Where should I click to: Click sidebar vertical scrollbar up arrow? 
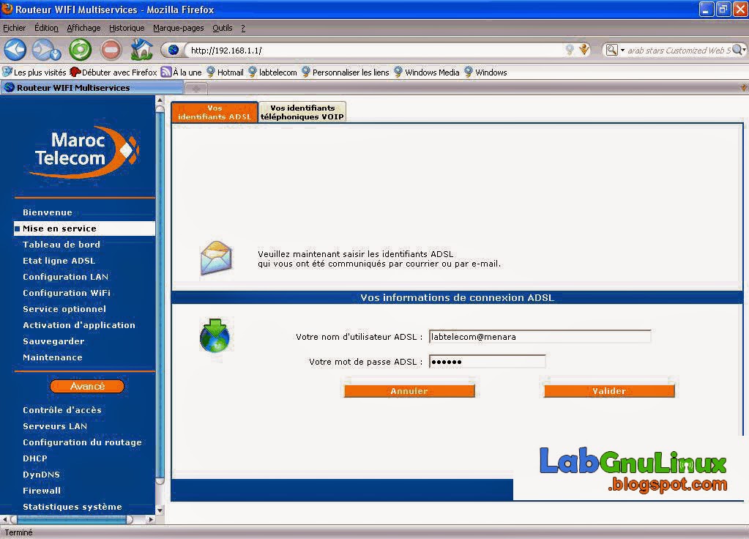point(160,100)
